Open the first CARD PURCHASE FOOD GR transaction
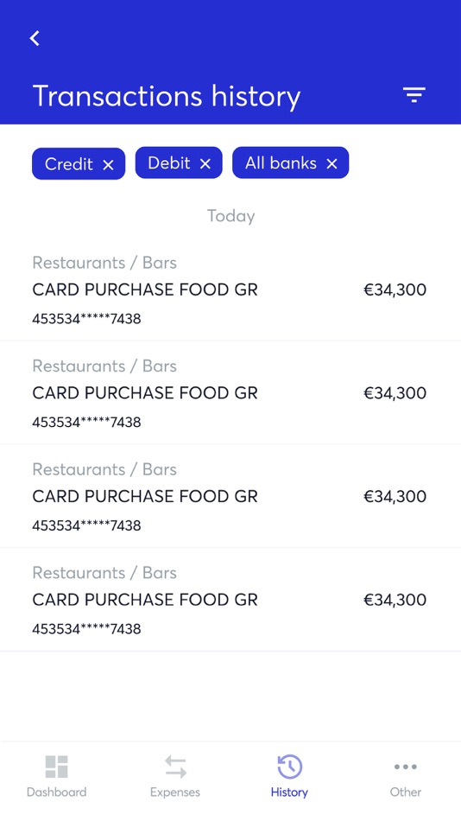Viewport: 461px width, 821px height. click(x=230, y=290)
